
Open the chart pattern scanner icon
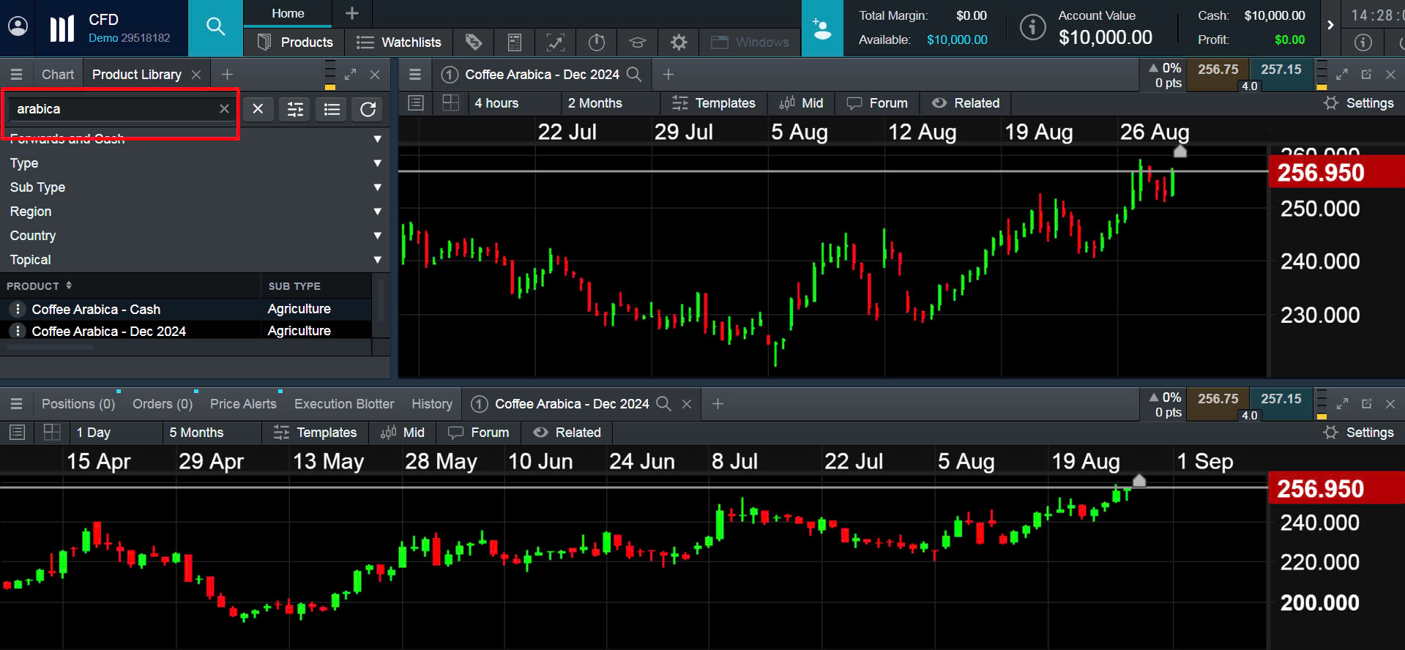pyautogui.click(x=556, y=42)
